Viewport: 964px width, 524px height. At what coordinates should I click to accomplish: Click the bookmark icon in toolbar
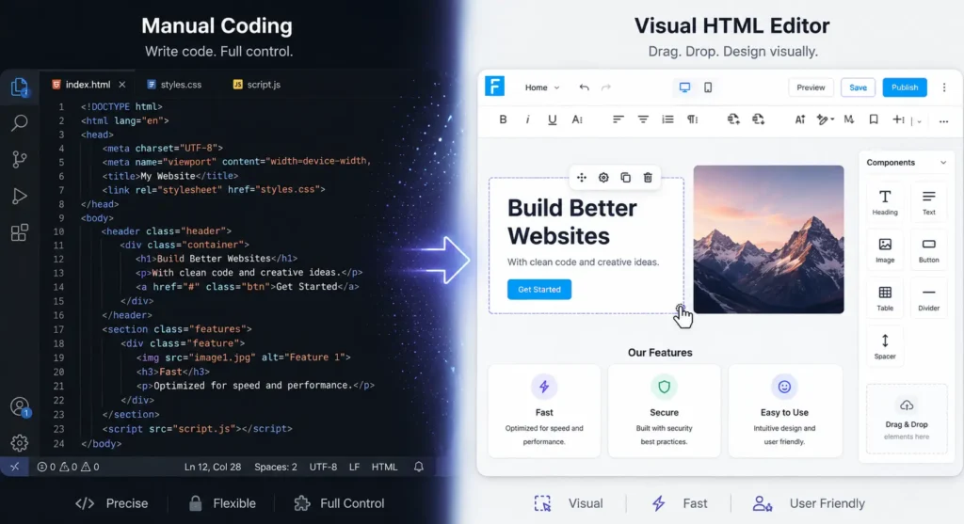point(874,119)
